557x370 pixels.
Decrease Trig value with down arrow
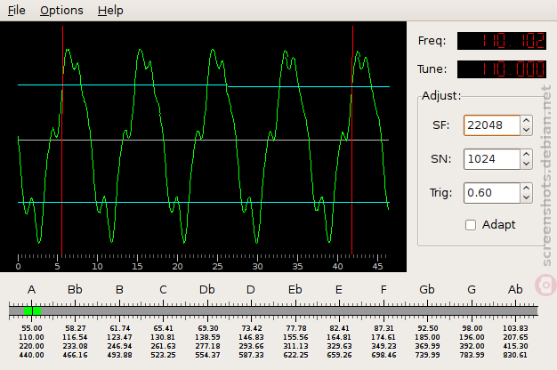coord(526,197)
